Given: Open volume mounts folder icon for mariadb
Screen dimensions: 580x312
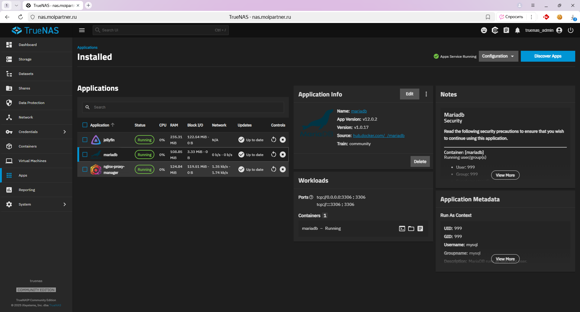Looking at the screenshot, I should (411, 229).
